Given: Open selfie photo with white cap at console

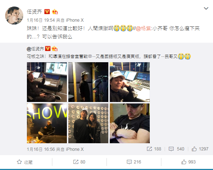Looking at the screenshot, I should point(130,82).
